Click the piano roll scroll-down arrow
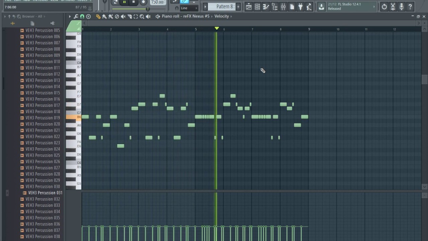The image size is (428, 241). click(x=424, y=187)
